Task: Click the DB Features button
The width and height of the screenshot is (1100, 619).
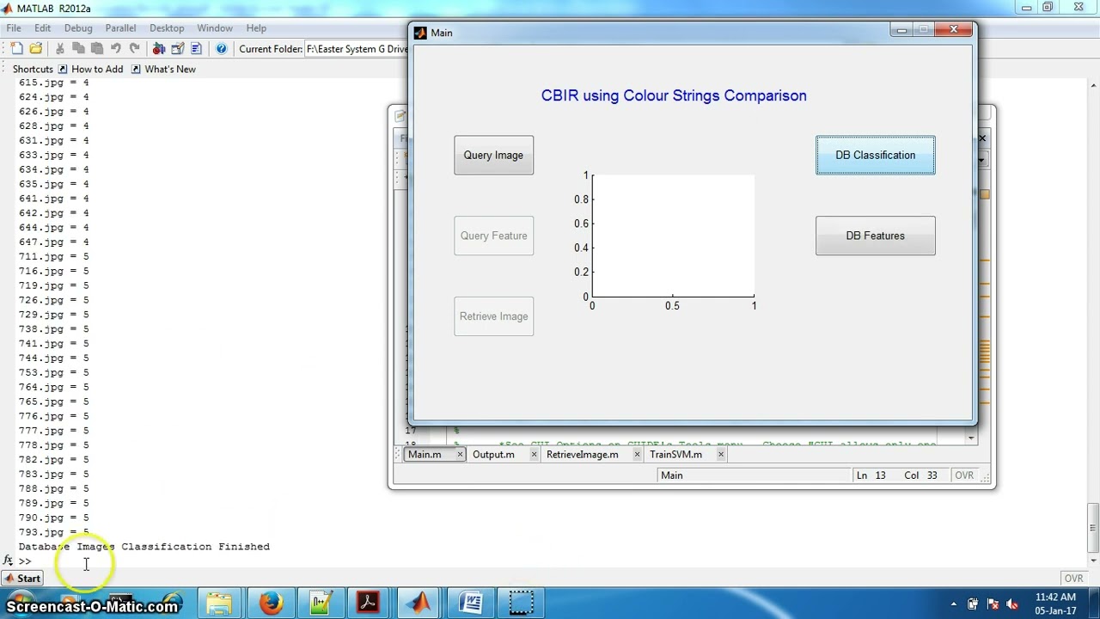Action: click(875, 236)
